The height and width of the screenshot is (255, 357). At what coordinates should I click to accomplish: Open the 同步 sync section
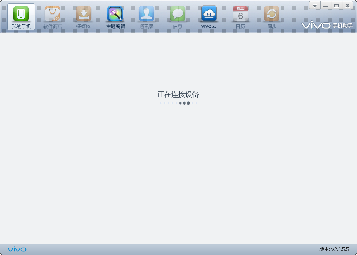[x=272, y=17]
